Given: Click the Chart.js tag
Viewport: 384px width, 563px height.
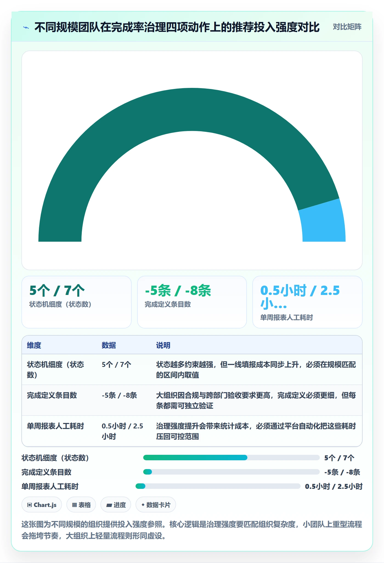Looking at the screenshot, I should 42,505.
